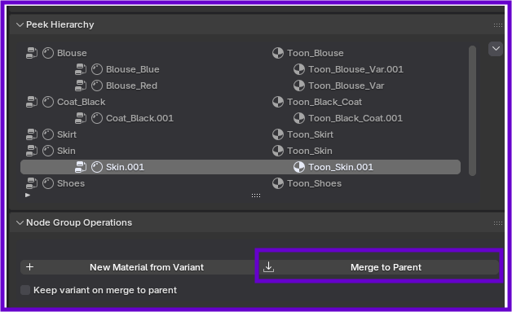Click the material sphere icon of Skin.001
Viewport: 512px width, 312px height.
[x=97, y=167]
